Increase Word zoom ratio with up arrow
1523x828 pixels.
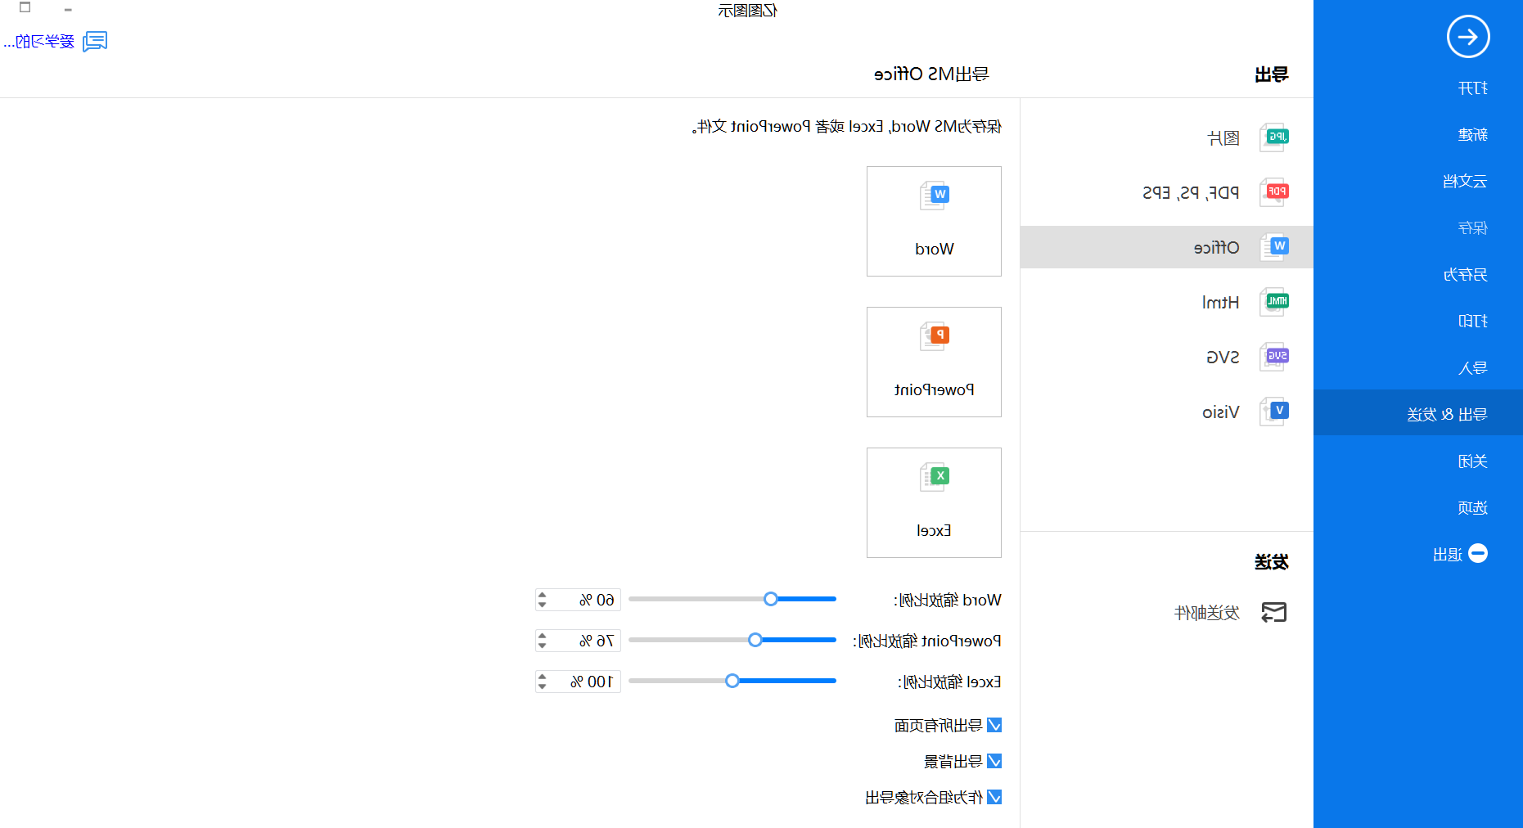[542, 595]
